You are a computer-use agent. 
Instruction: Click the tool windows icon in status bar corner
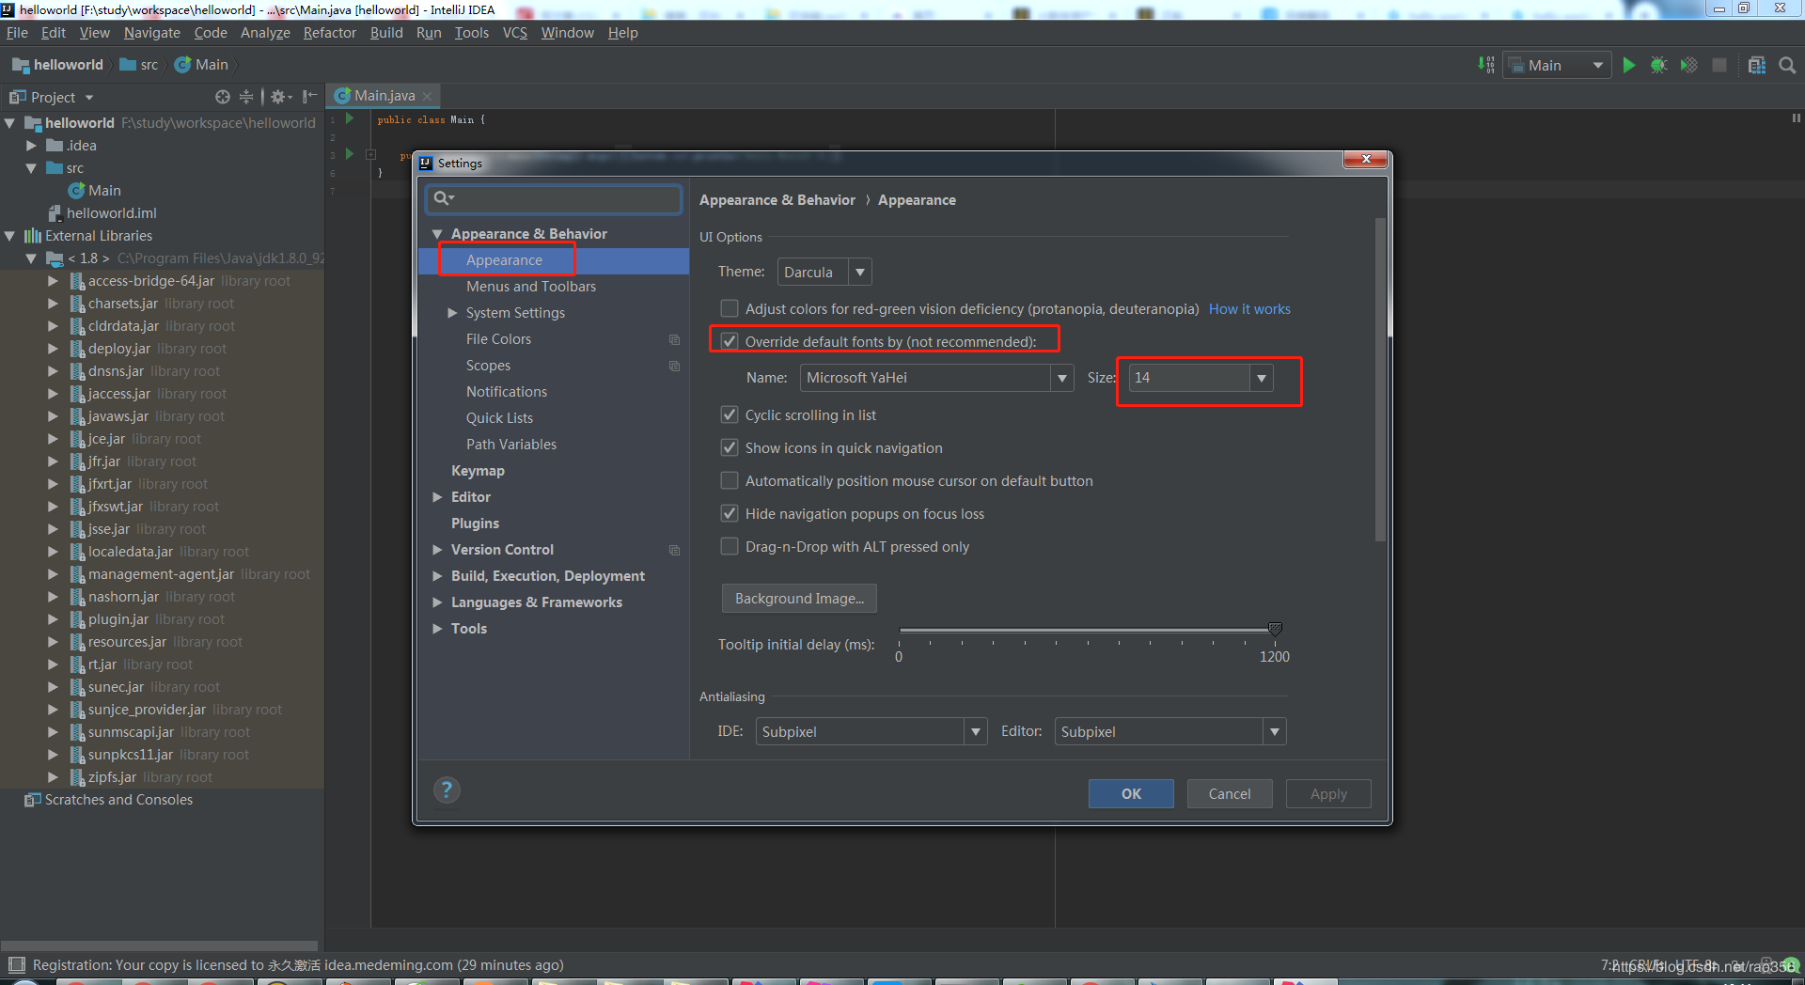point(16,964)
